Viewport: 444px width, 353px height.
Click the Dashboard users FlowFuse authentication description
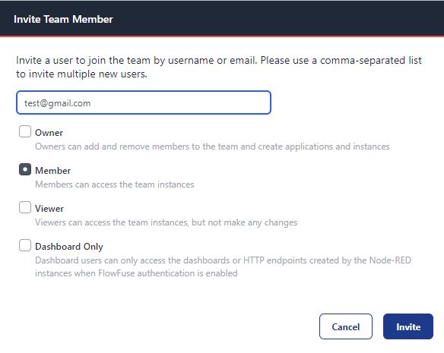click(x=223, y=266)
